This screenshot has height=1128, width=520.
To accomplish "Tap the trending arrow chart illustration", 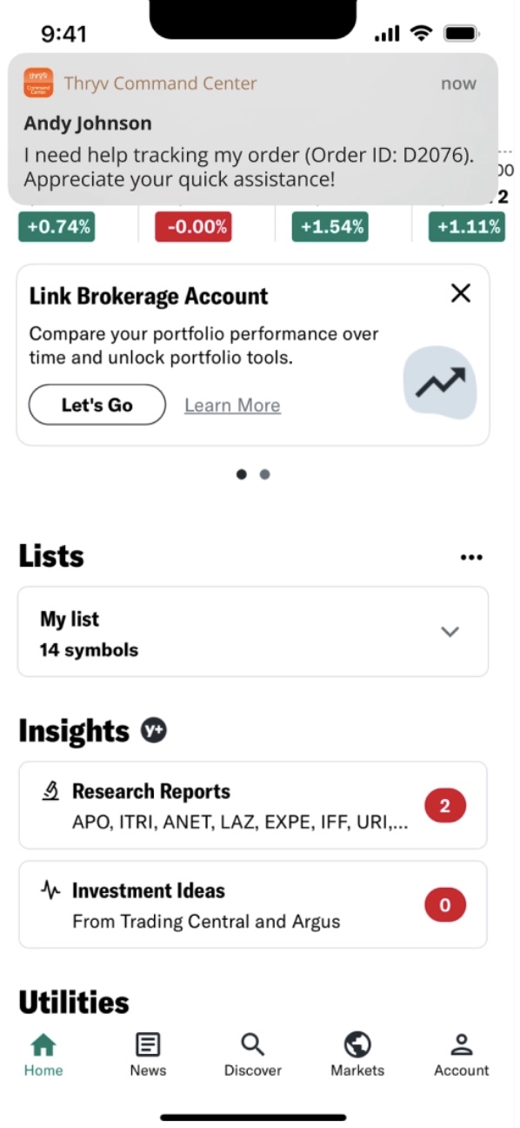I will (x=440, y=382).
